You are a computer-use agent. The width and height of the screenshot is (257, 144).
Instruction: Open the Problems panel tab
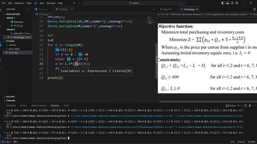tap(11, 106)
